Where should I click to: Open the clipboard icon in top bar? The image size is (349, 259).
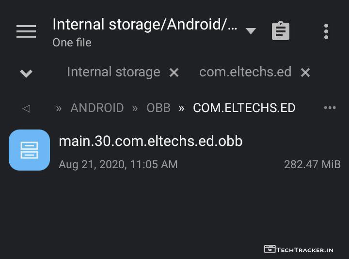pos(280,31)
